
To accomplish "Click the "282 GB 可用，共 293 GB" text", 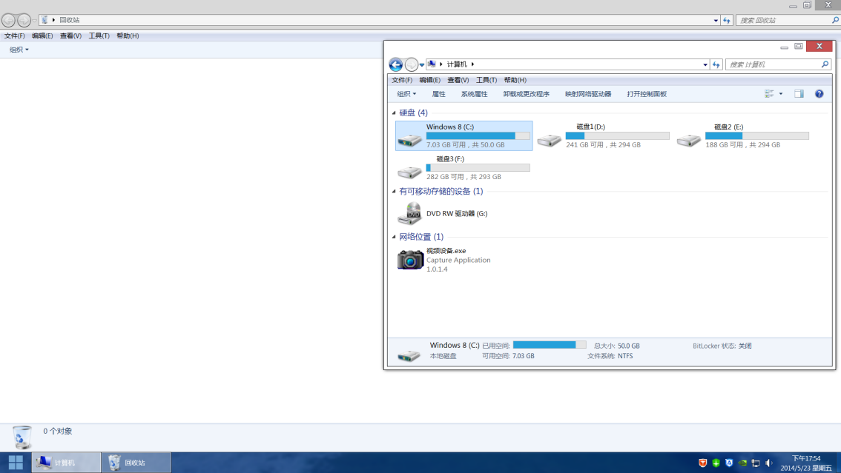I will click(x=464, y=177).
